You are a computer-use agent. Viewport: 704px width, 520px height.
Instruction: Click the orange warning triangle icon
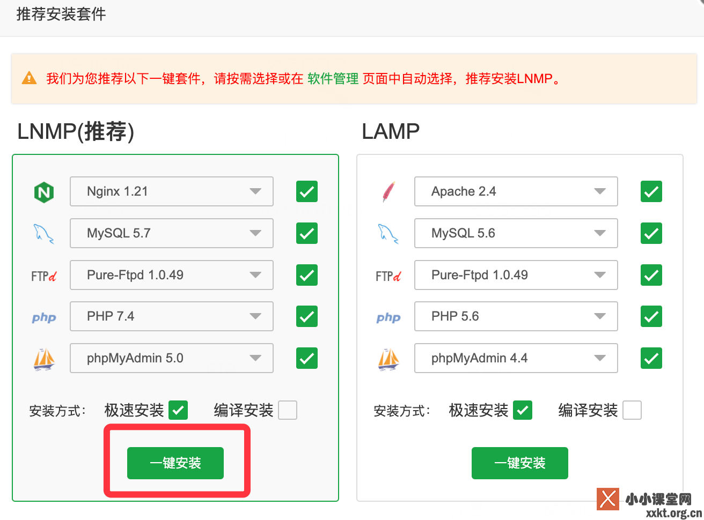[29, 78]
